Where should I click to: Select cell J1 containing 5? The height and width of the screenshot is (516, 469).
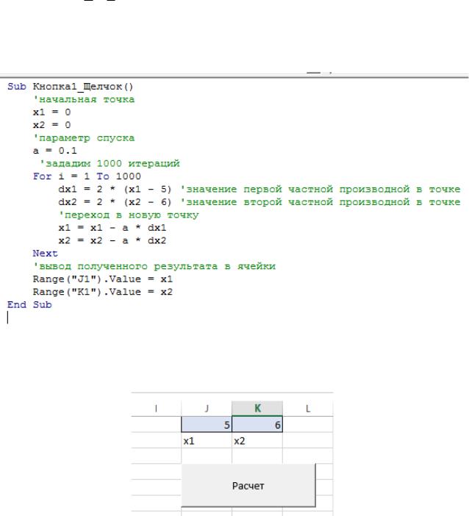[207, 424]
